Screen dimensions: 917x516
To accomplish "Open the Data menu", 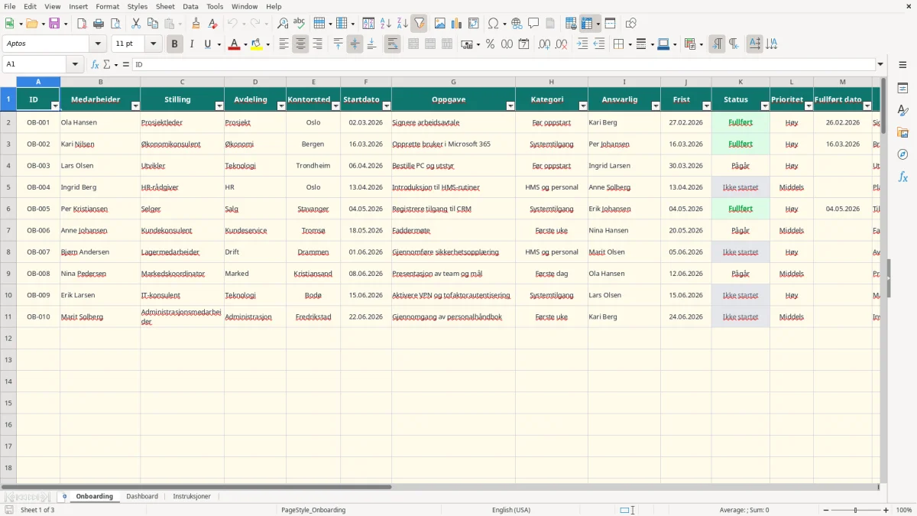I will pos(190,6).
